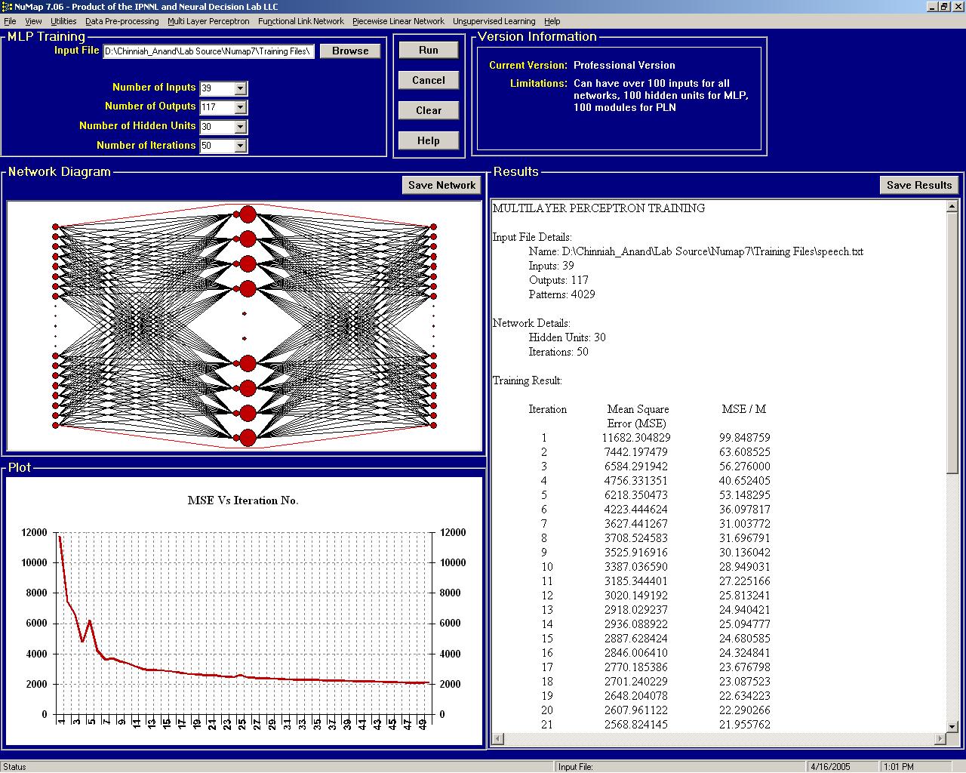
Task: Expand the Number of Hidden Units dropdown
Action: click(x=241, y=127)
